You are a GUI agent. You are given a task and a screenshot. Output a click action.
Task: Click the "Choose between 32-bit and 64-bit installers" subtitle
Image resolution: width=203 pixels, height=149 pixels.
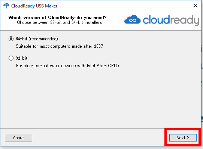point(60,22)
